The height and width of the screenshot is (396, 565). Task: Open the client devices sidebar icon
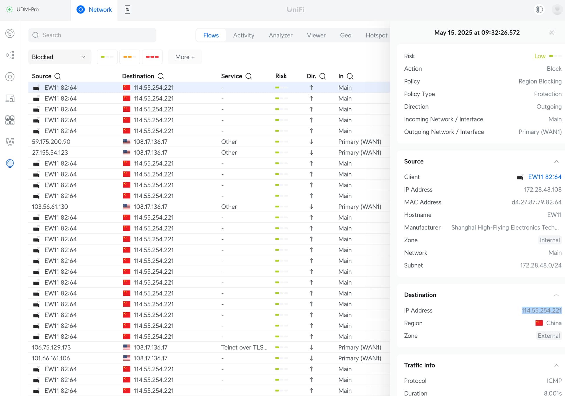pos(10,98)
